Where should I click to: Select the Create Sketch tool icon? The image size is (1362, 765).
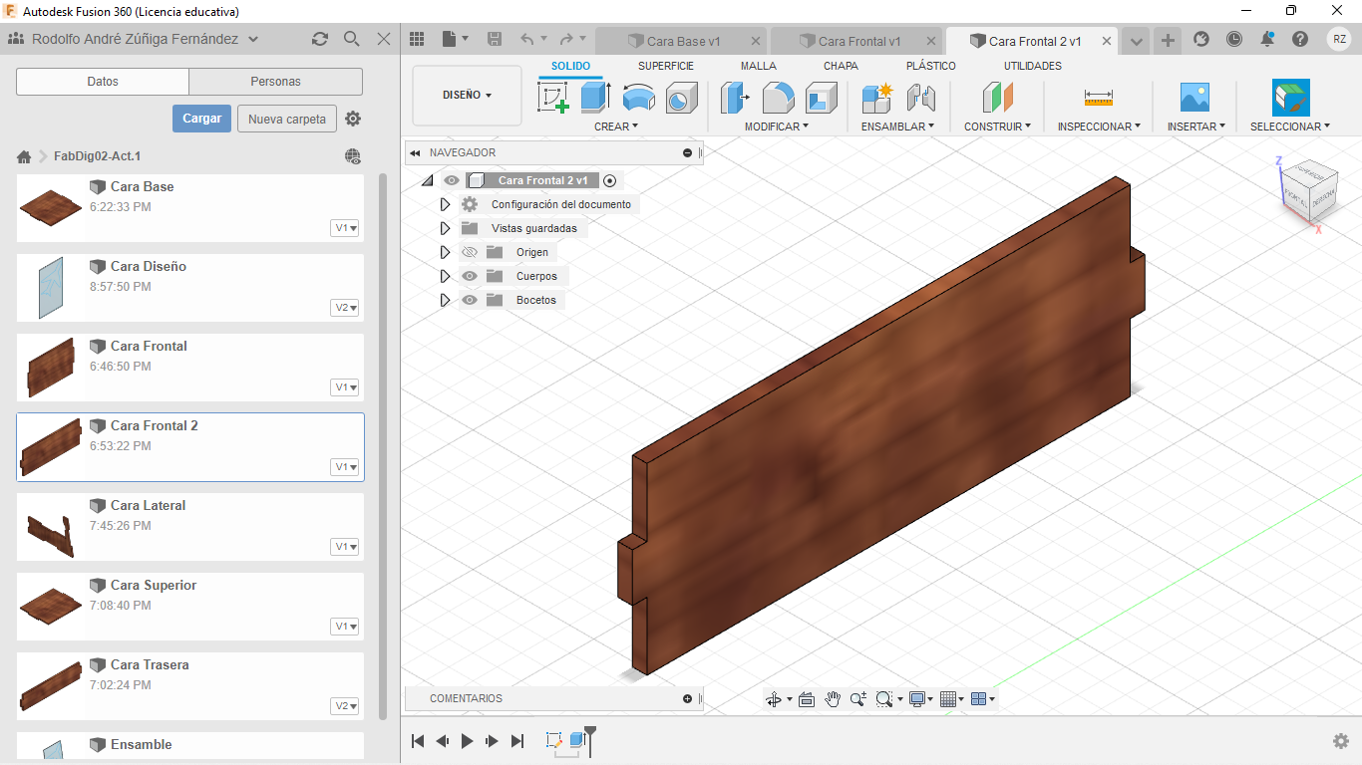point(552,98)
